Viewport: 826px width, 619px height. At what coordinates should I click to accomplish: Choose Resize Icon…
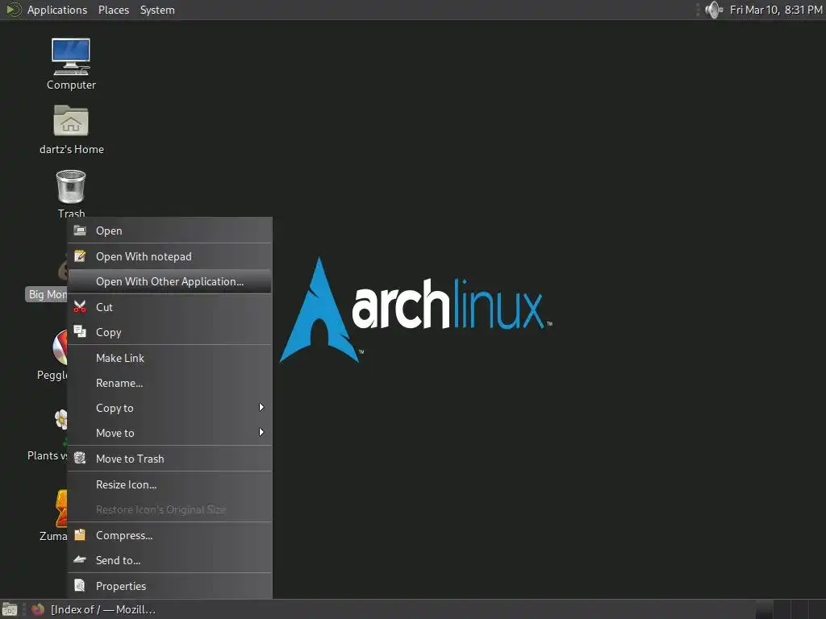click(x=169, y=484)
